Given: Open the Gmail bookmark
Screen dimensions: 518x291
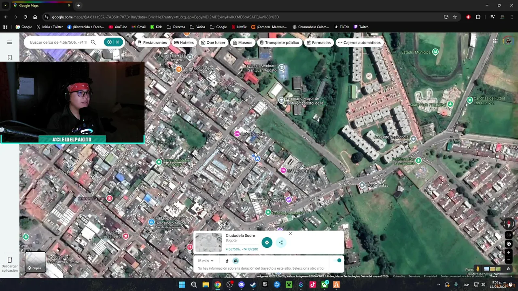Looking at the screenshot, I should point(138,27).
